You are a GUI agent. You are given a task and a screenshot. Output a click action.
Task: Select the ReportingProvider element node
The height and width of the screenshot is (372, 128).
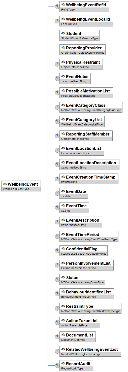(82, 50)
